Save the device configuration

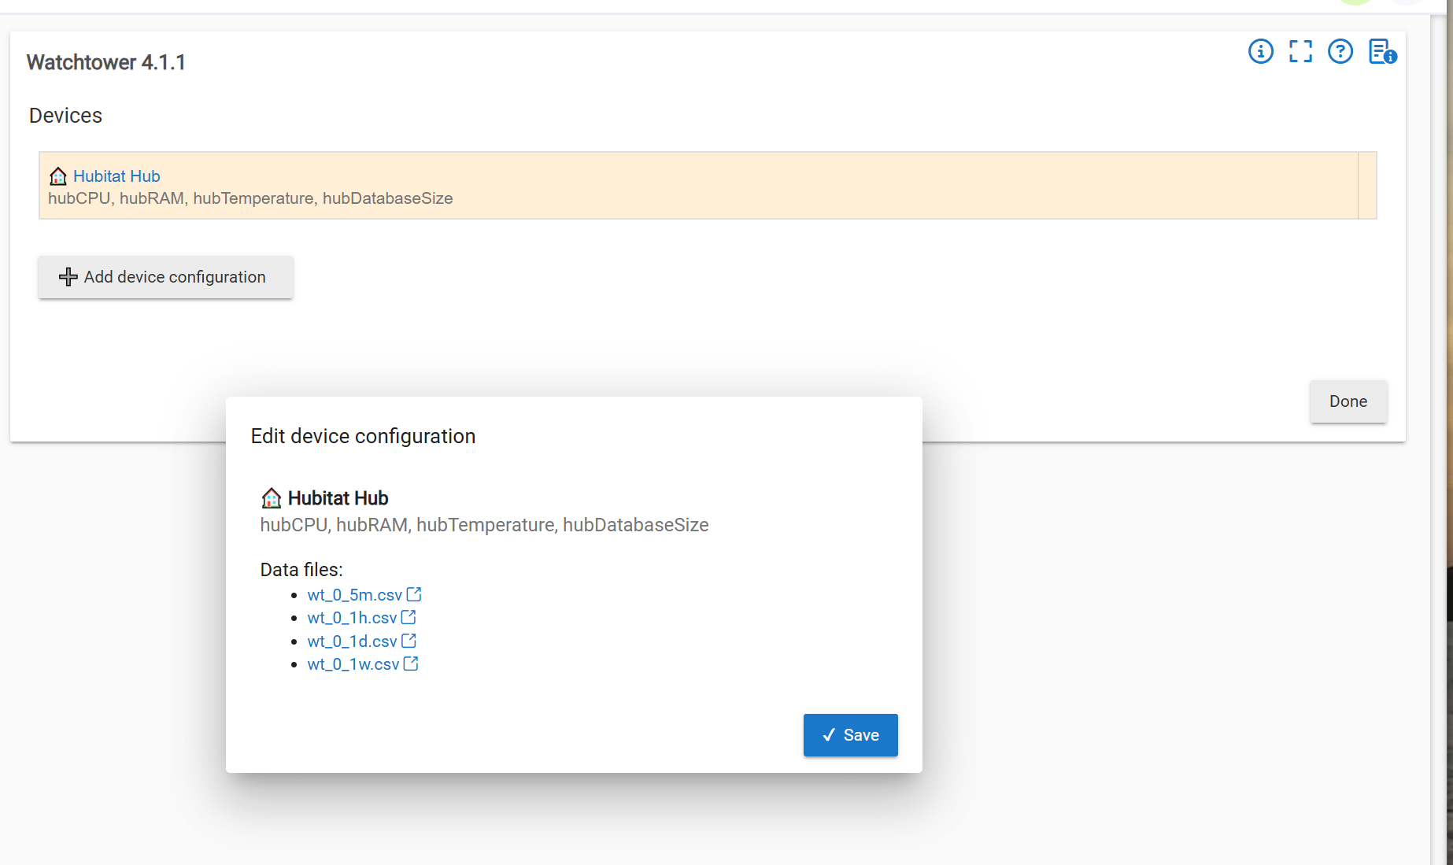(x=850, y=735)
